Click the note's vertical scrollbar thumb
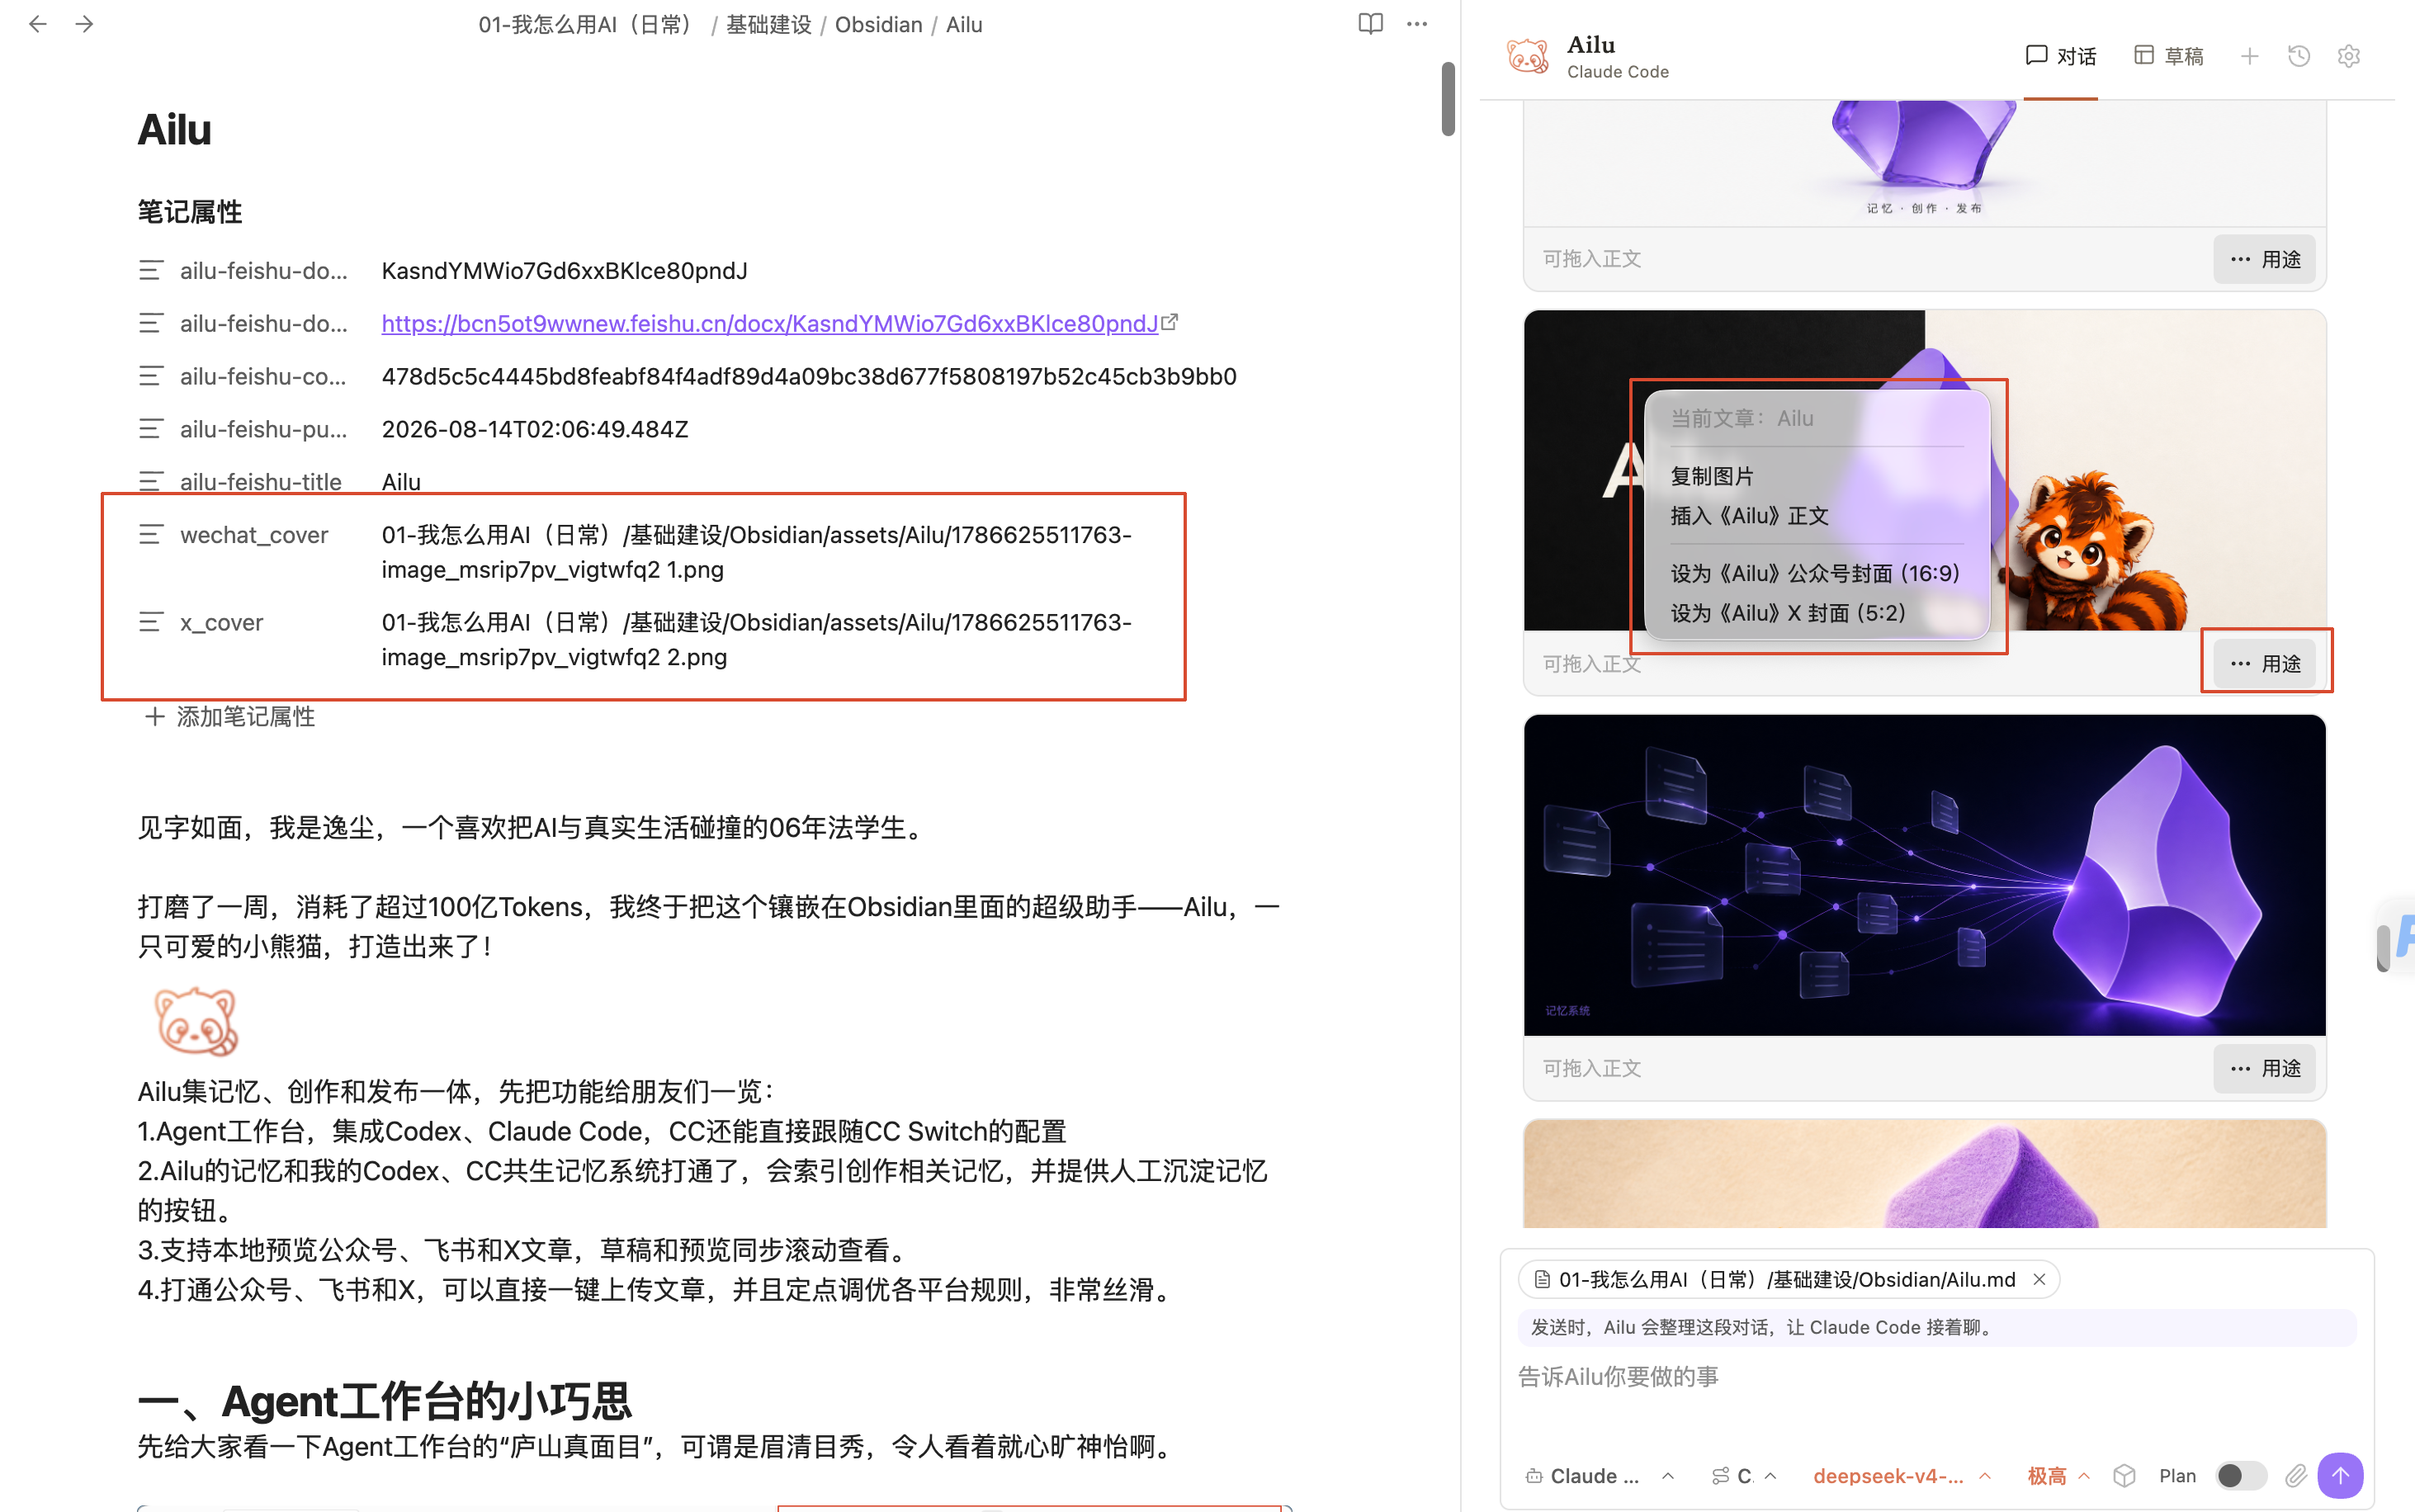The height and width of the screenshot is (1512, 2415). (x=1448, y=98)
